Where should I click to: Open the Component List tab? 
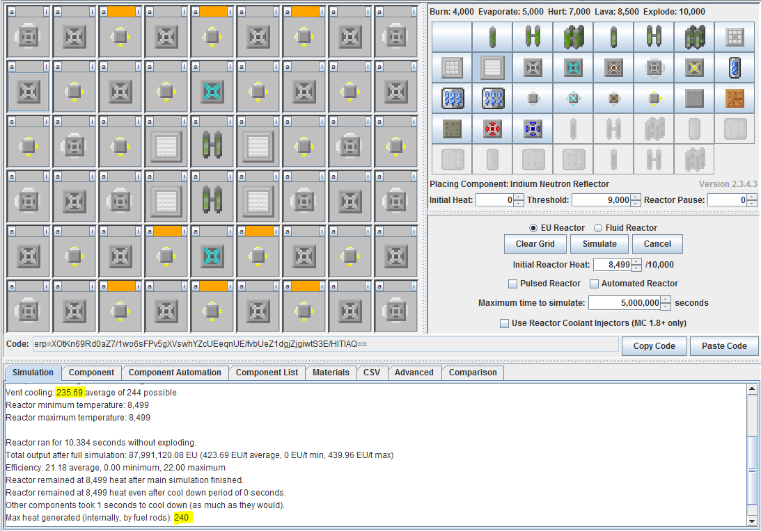267,373
